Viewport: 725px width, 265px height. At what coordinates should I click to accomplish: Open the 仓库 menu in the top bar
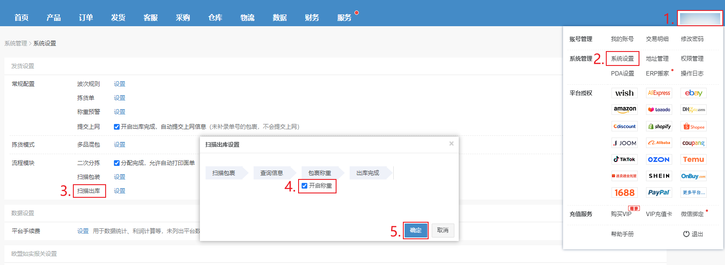[x=215, y=17]
